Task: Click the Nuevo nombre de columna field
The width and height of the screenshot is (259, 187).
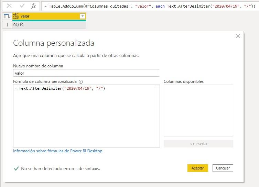Action: click(x=86, y=73)
